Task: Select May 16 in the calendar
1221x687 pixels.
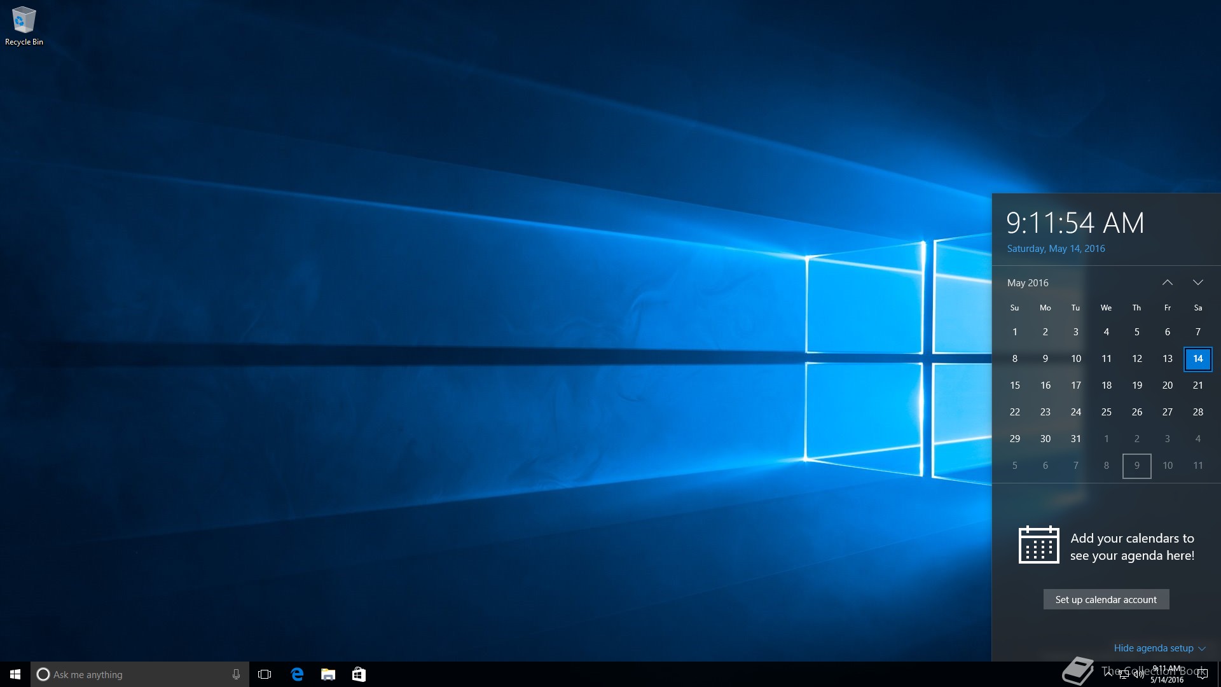Action: (x=1045, y=385)
